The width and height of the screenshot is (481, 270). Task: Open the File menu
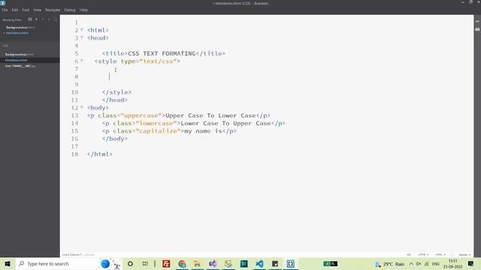coord(5,10)
